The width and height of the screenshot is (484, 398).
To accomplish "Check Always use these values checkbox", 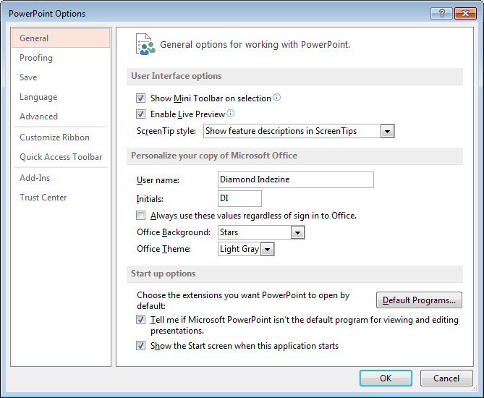I will (x=141, y=216).
